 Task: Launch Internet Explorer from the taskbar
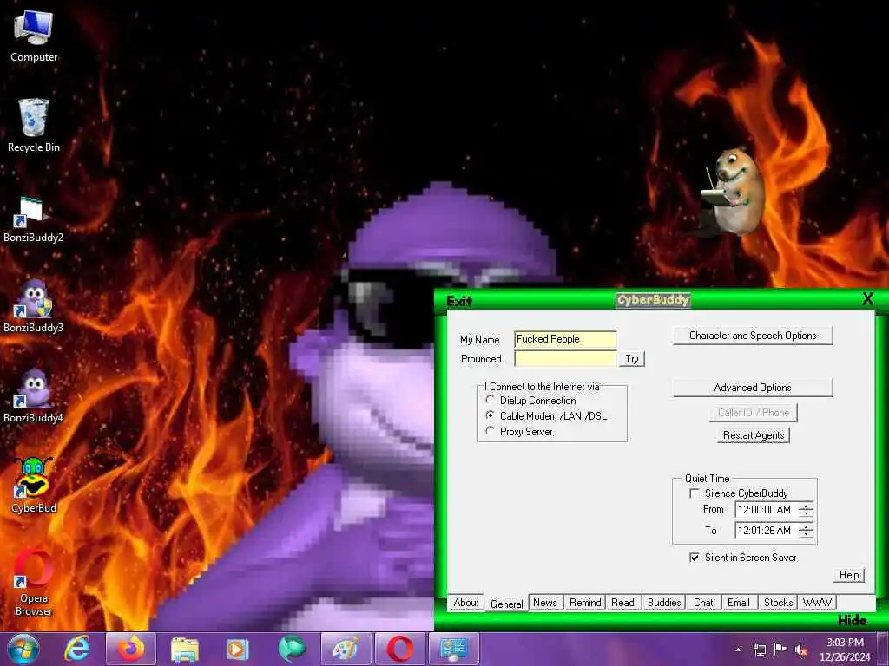pyautogui.click(x=76, y=649)
